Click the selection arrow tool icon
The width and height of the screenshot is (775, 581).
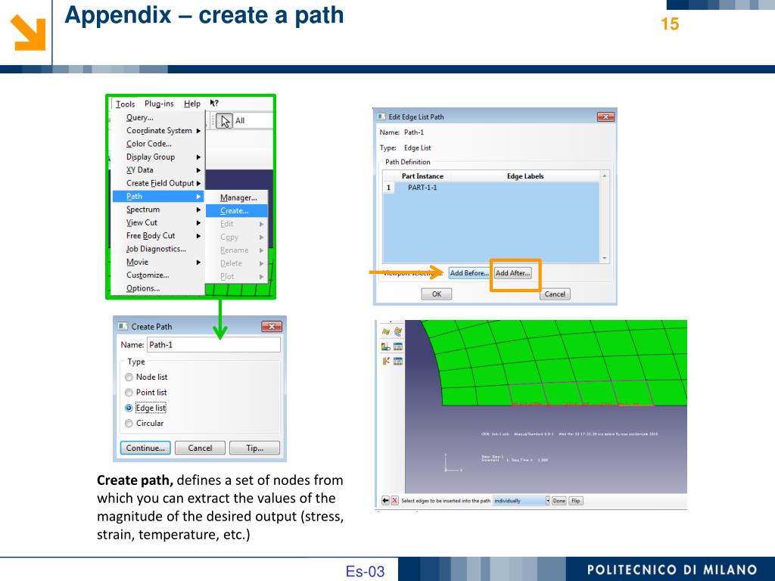[224, 120]
